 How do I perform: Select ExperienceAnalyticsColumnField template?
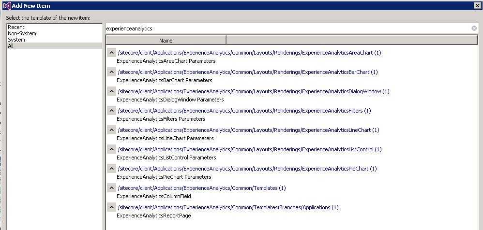tap(154, 197)
